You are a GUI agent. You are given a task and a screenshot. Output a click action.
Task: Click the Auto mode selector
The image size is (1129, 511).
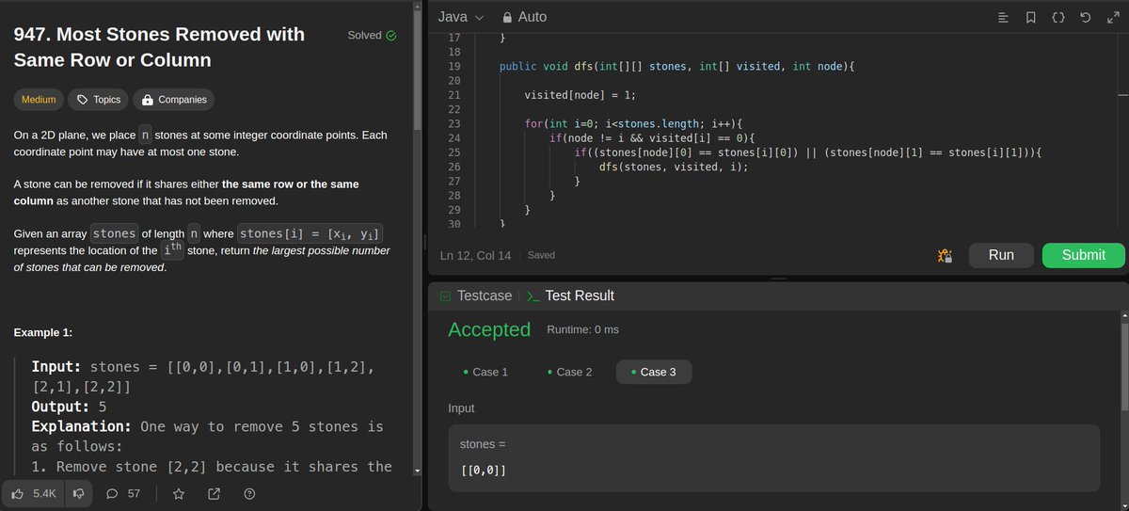tap(524, 17)
